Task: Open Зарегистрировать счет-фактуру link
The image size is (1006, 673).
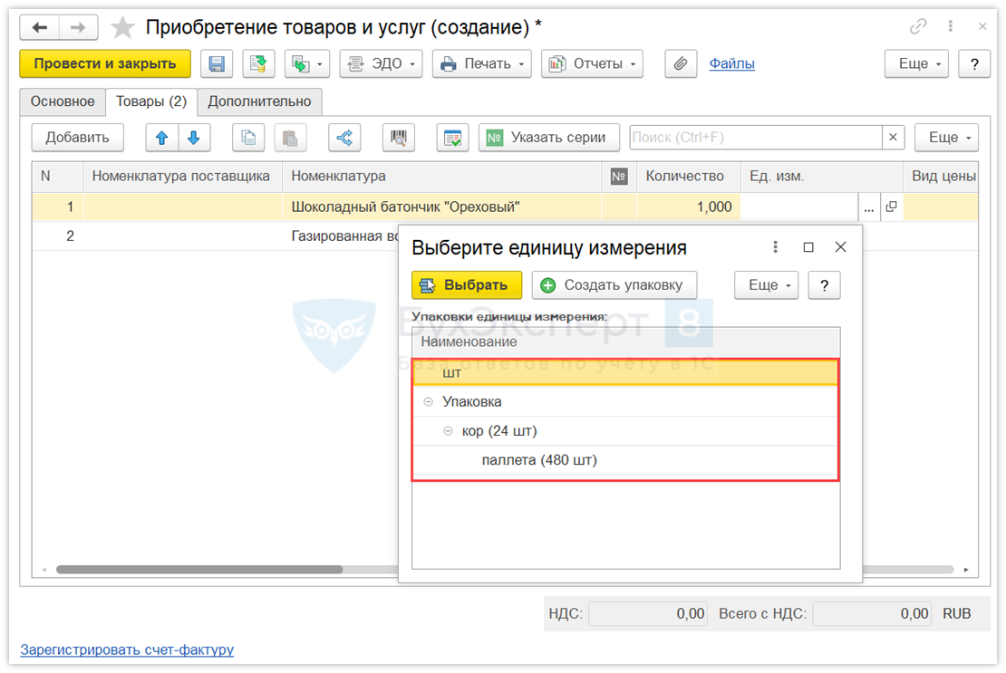Action: (127, 649)
